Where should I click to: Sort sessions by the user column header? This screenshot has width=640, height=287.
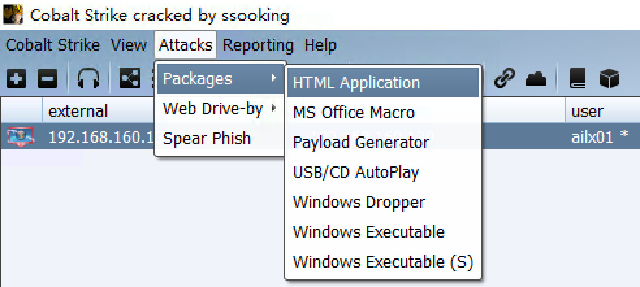587,111
